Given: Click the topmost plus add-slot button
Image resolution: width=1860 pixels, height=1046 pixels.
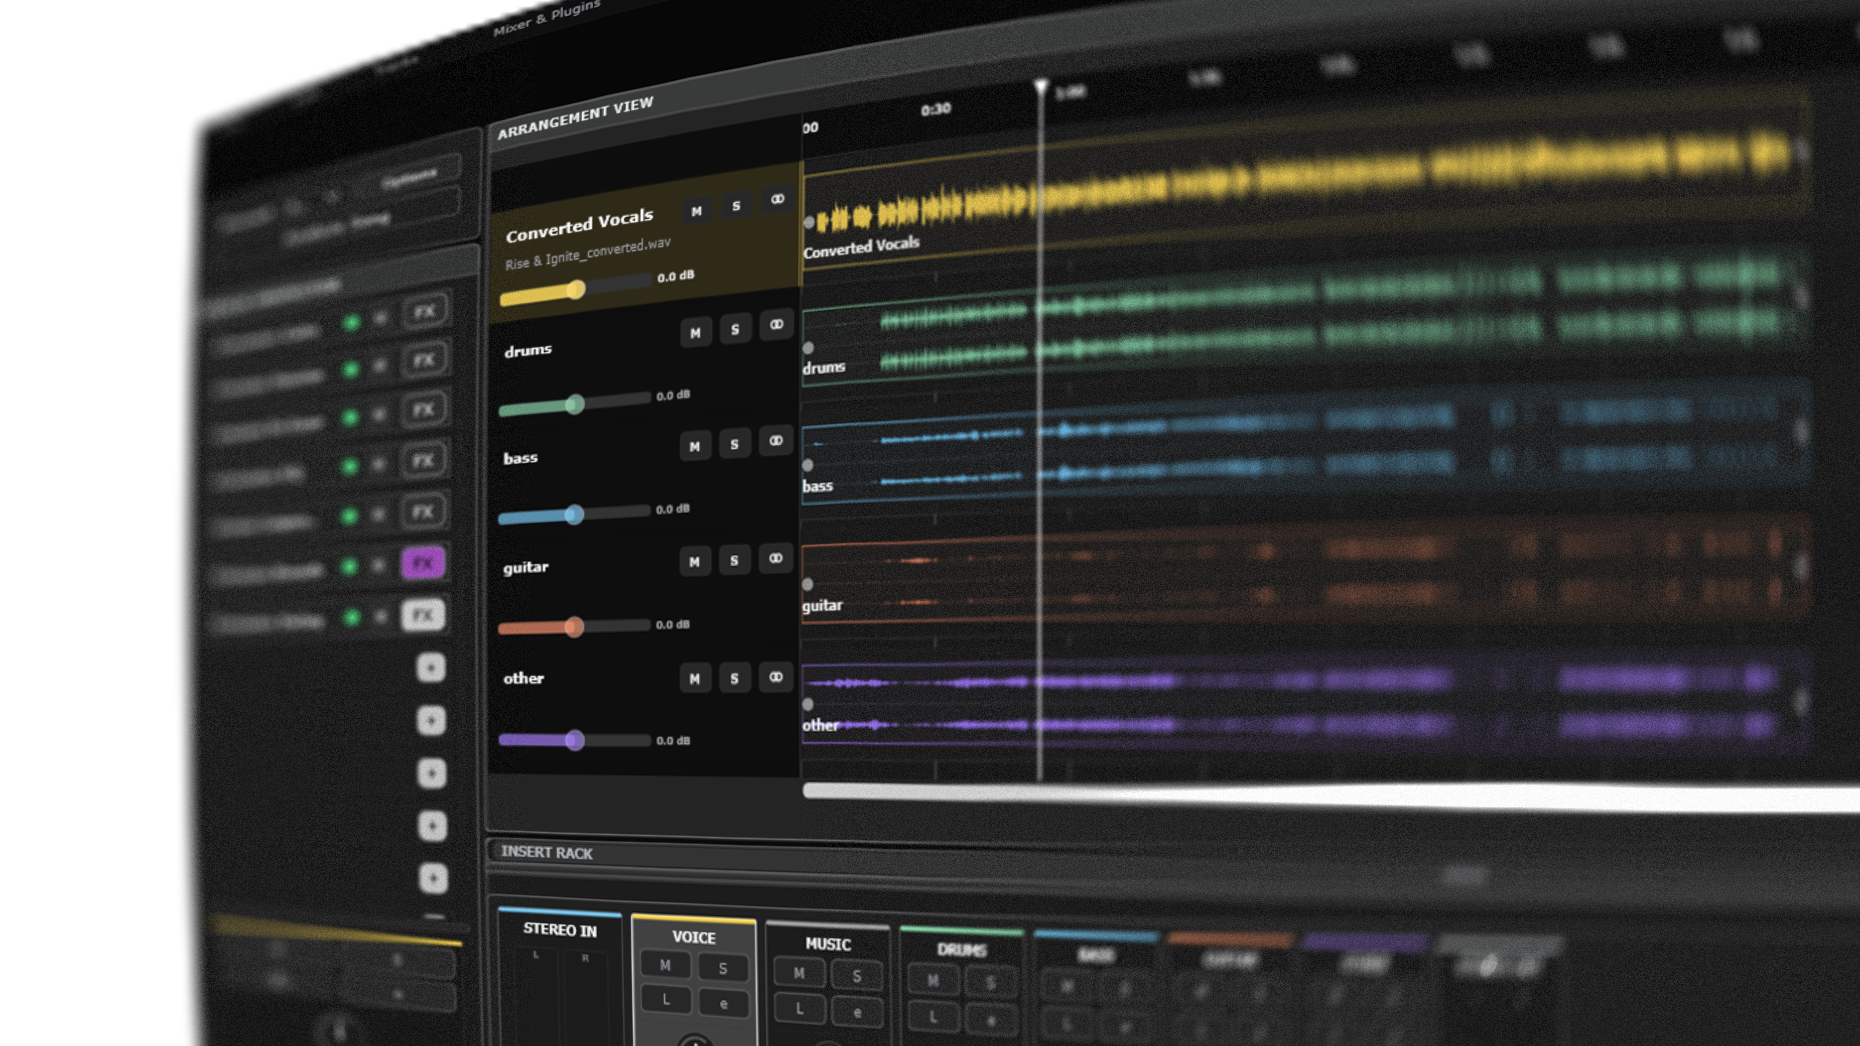Looking at the screenshot, I should pyautogui.click(x=431, y=668).
